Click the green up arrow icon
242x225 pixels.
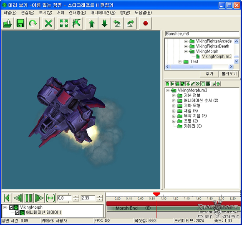click(92, 23)
